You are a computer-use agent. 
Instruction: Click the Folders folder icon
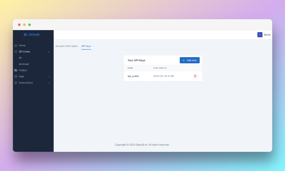pyautogui.click(x=16, y=70)
